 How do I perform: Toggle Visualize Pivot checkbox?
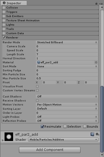37,87
